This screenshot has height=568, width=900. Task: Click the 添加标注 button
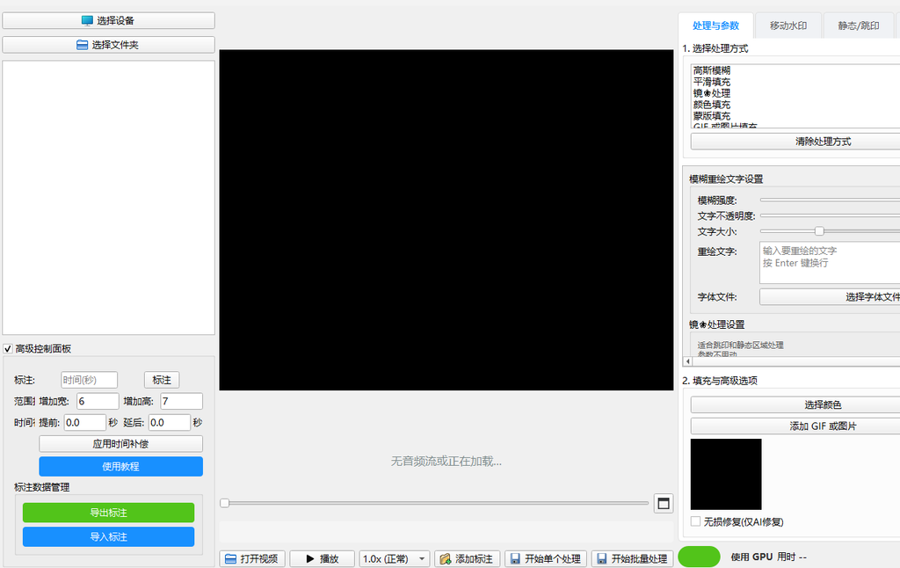point(468,558)
